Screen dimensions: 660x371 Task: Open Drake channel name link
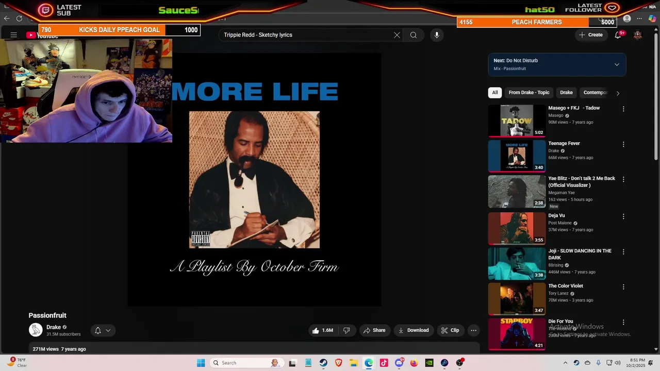tap(54, 327)
